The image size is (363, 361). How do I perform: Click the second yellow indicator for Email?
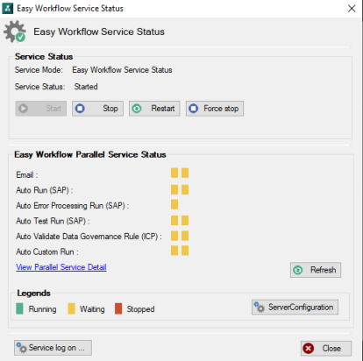[x=185, y=173]
